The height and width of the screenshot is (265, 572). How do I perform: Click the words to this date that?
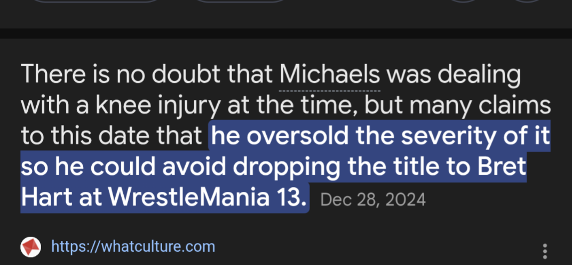coord(112,136)
